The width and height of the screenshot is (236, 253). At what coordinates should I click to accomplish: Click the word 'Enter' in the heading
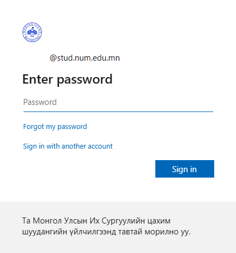tap(38, 79)
